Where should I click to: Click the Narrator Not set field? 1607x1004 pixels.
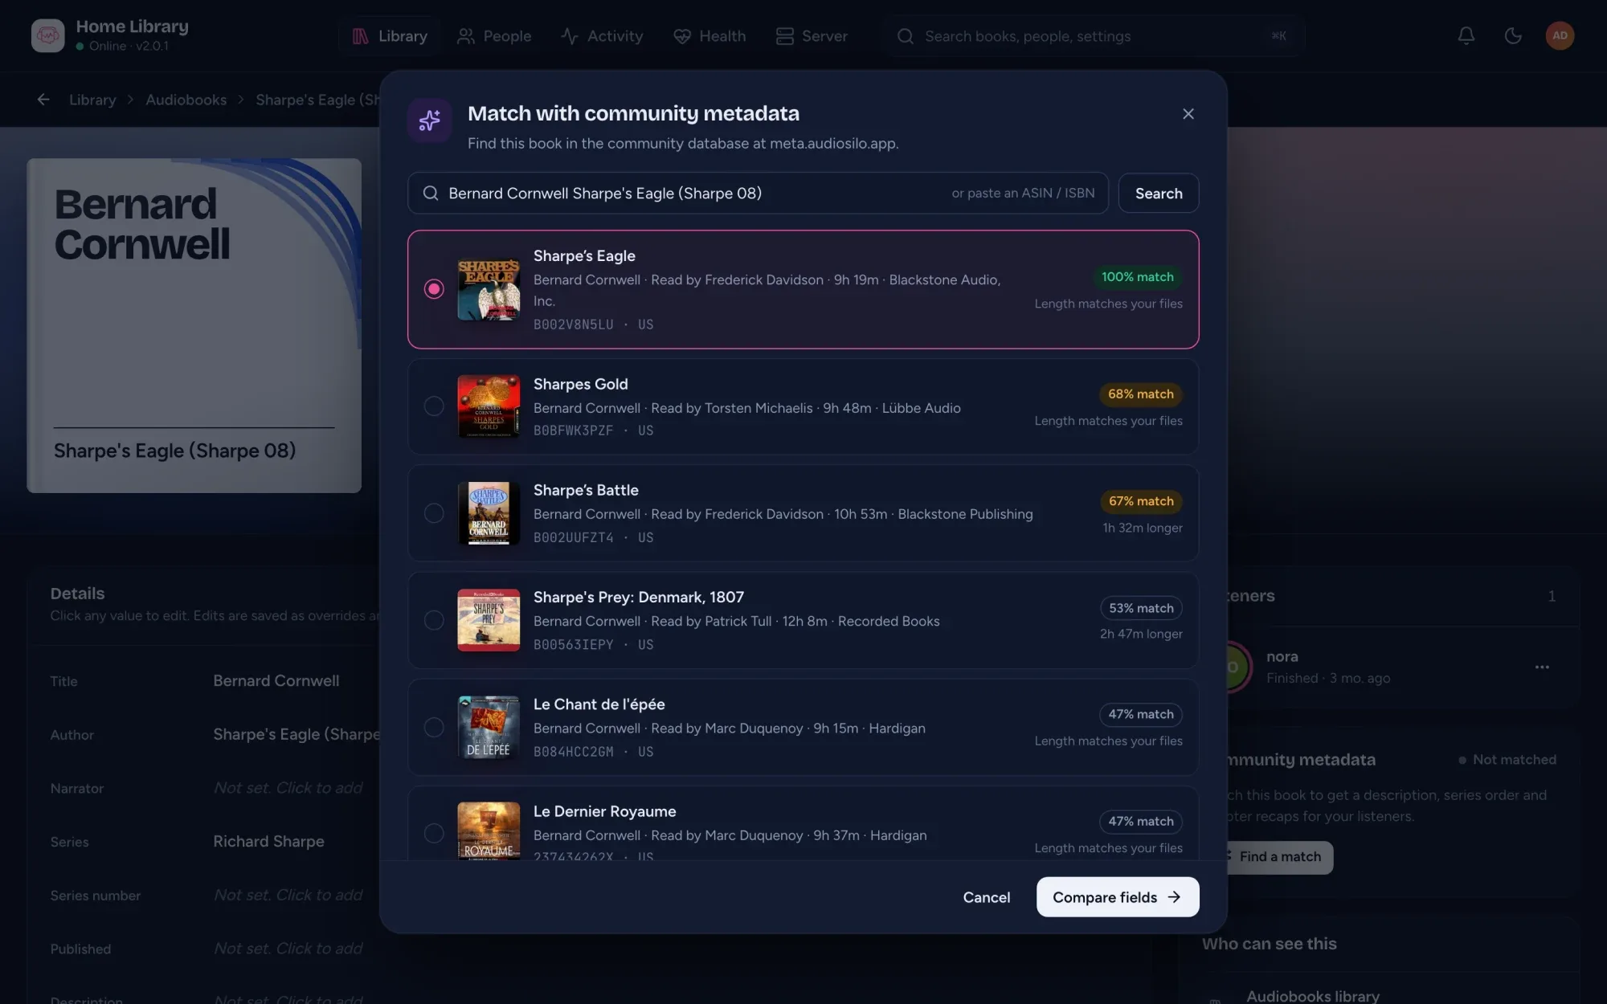click(288, 788)
